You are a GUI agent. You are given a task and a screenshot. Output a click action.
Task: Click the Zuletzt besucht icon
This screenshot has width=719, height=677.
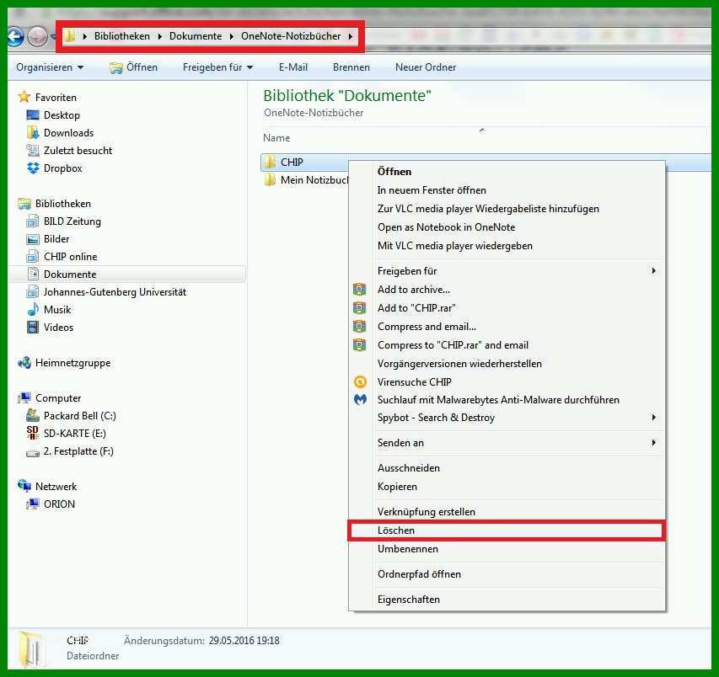pos(33,150)
